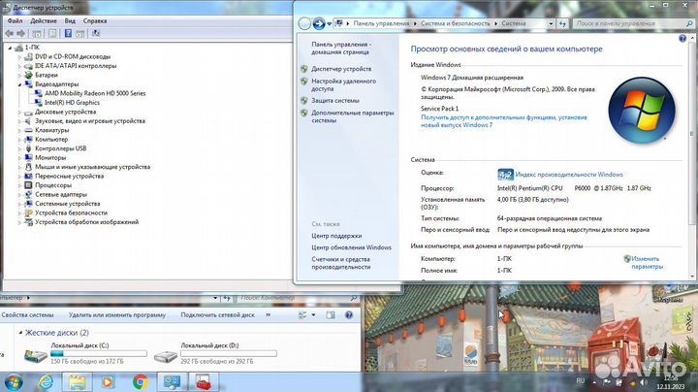Viewport: 698px width, 392px height.
Task: Click the refresh icon beside control panel address bar
Action: 562,23
